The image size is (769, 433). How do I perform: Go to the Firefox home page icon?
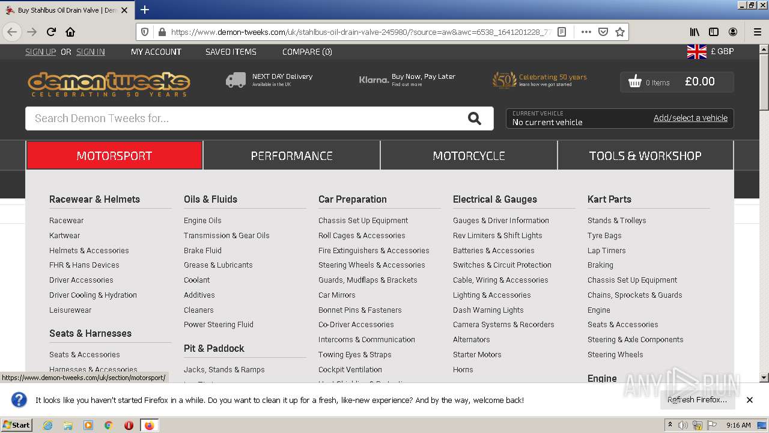click(x=70, y=32)
